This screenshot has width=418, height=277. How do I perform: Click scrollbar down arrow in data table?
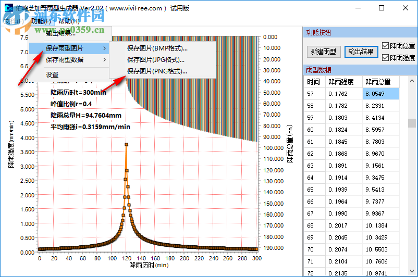[x=412, y=271]
